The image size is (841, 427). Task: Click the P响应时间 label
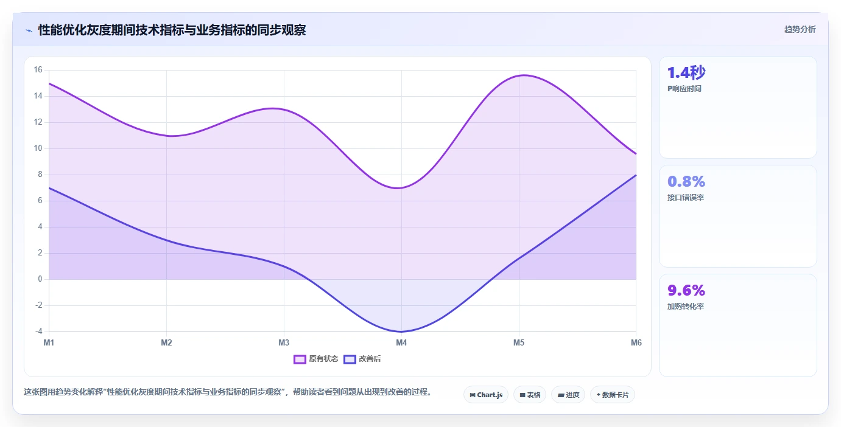point(684,89)
